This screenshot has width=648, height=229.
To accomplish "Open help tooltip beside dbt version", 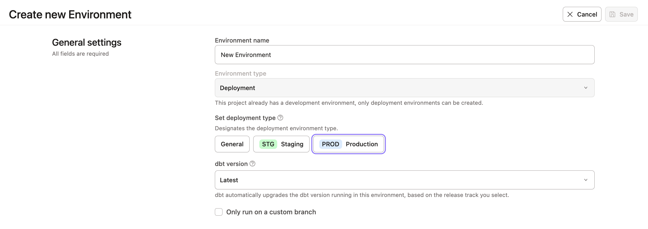I will (252, 164).
